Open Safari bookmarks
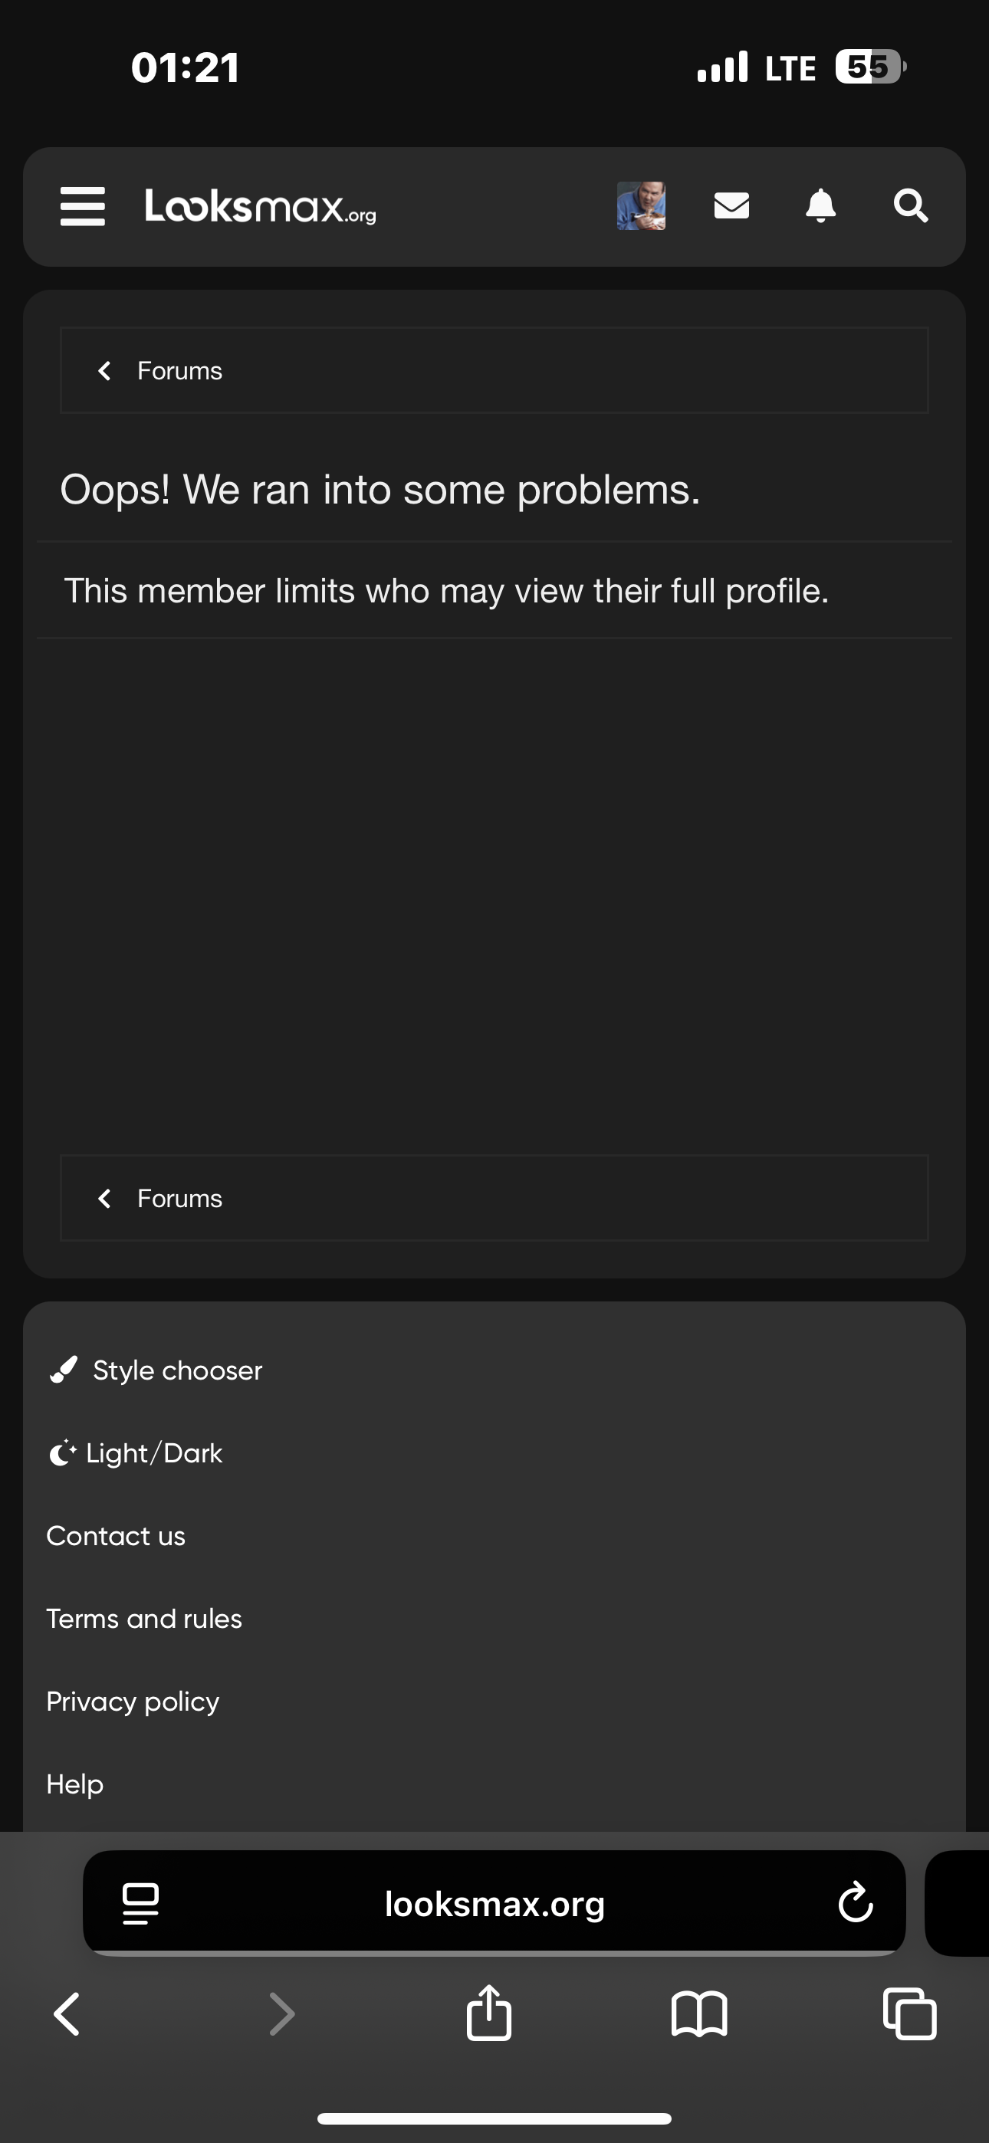The height and width of the screenshot is (2143, 989). (698, 2014)
